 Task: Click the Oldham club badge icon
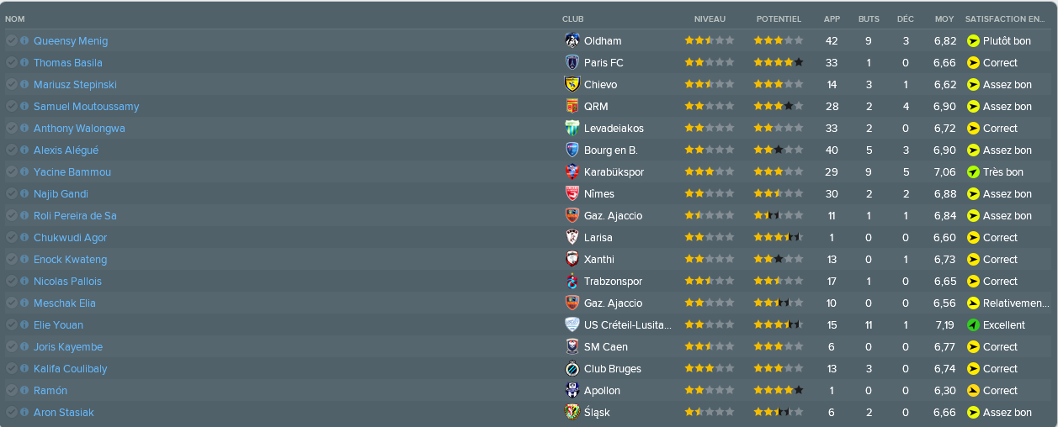[572, 40]
